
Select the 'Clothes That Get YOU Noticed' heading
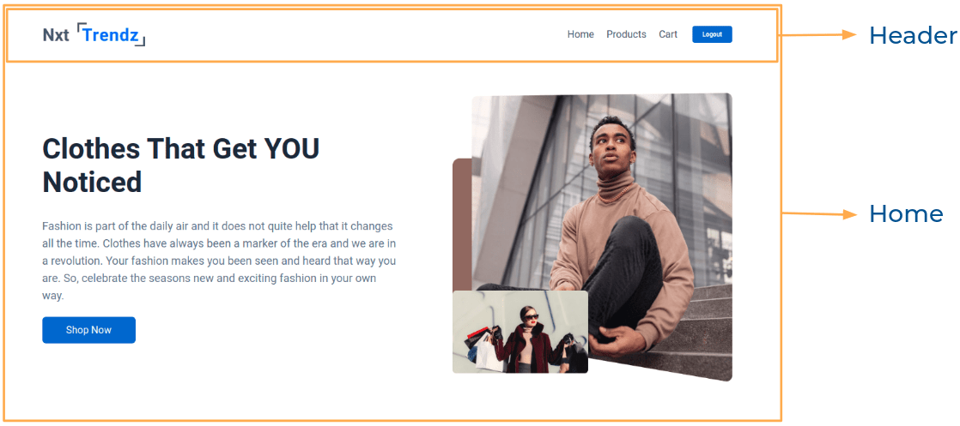(x=181, y=165)
